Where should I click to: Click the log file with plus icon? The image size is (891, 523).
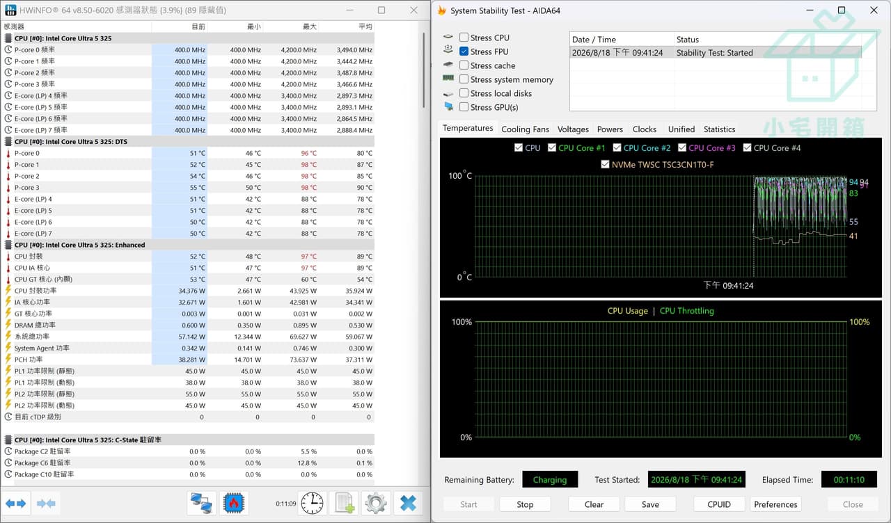345,503
